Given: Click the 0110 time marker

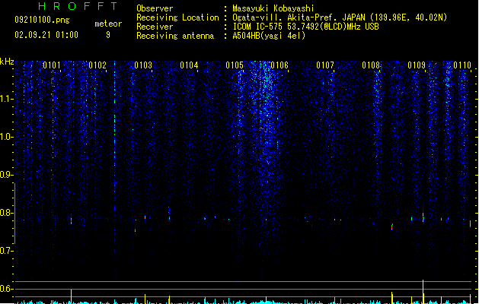Looking at the screenshot, I should (x=462, y=65).
